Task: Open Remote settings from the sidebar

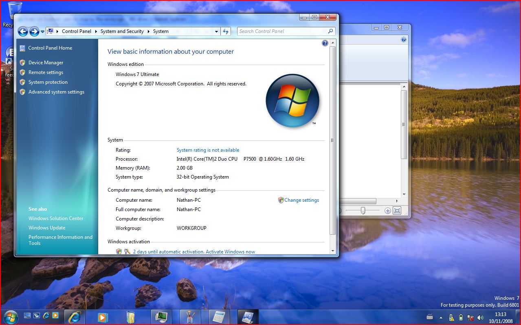Action: point(46,72)
